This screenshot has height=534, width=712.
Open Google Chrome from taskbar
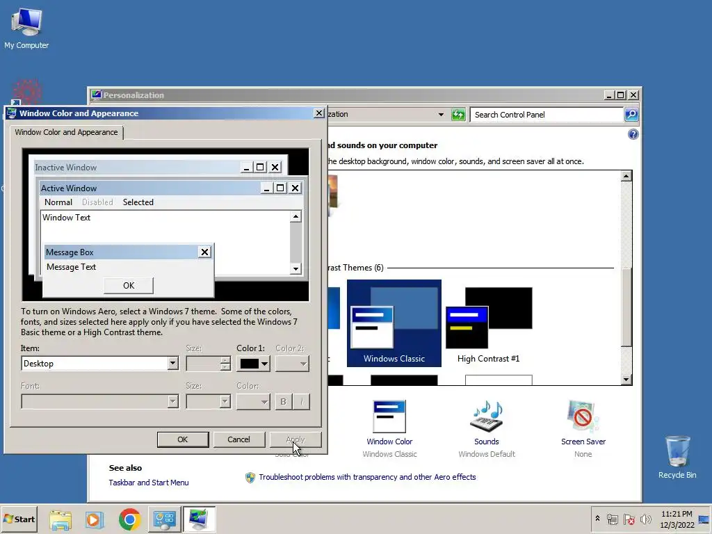pyautogui.click(x=129, y=519)
